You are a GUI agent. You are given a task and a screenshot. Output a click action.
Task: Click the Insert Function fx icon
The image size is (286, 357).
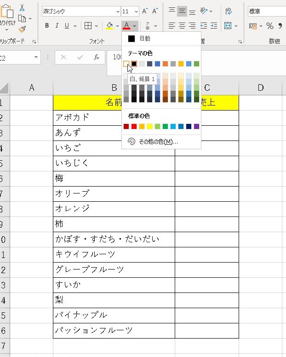pos(97,58)
